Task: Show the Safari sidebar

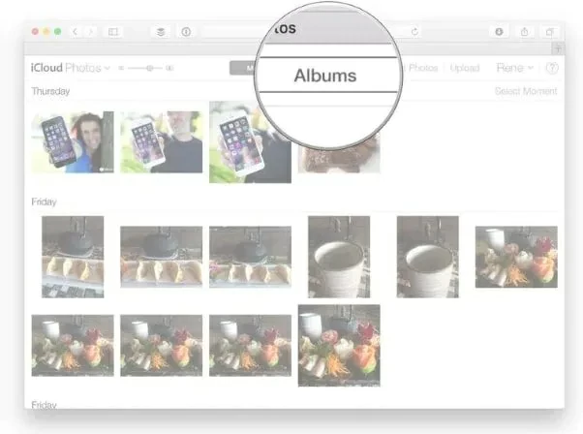Action: point(113,32)
